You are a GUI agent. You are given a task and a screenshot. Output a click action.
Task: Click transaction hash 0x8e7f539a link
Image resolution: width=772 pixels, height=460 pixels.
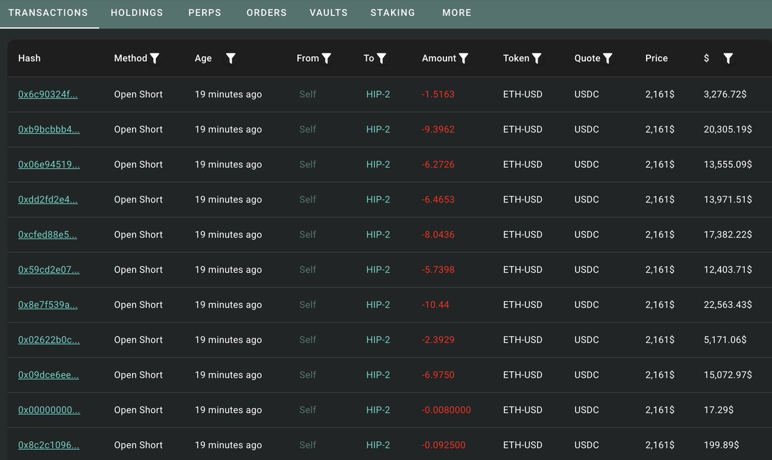(x=48, y=305)
